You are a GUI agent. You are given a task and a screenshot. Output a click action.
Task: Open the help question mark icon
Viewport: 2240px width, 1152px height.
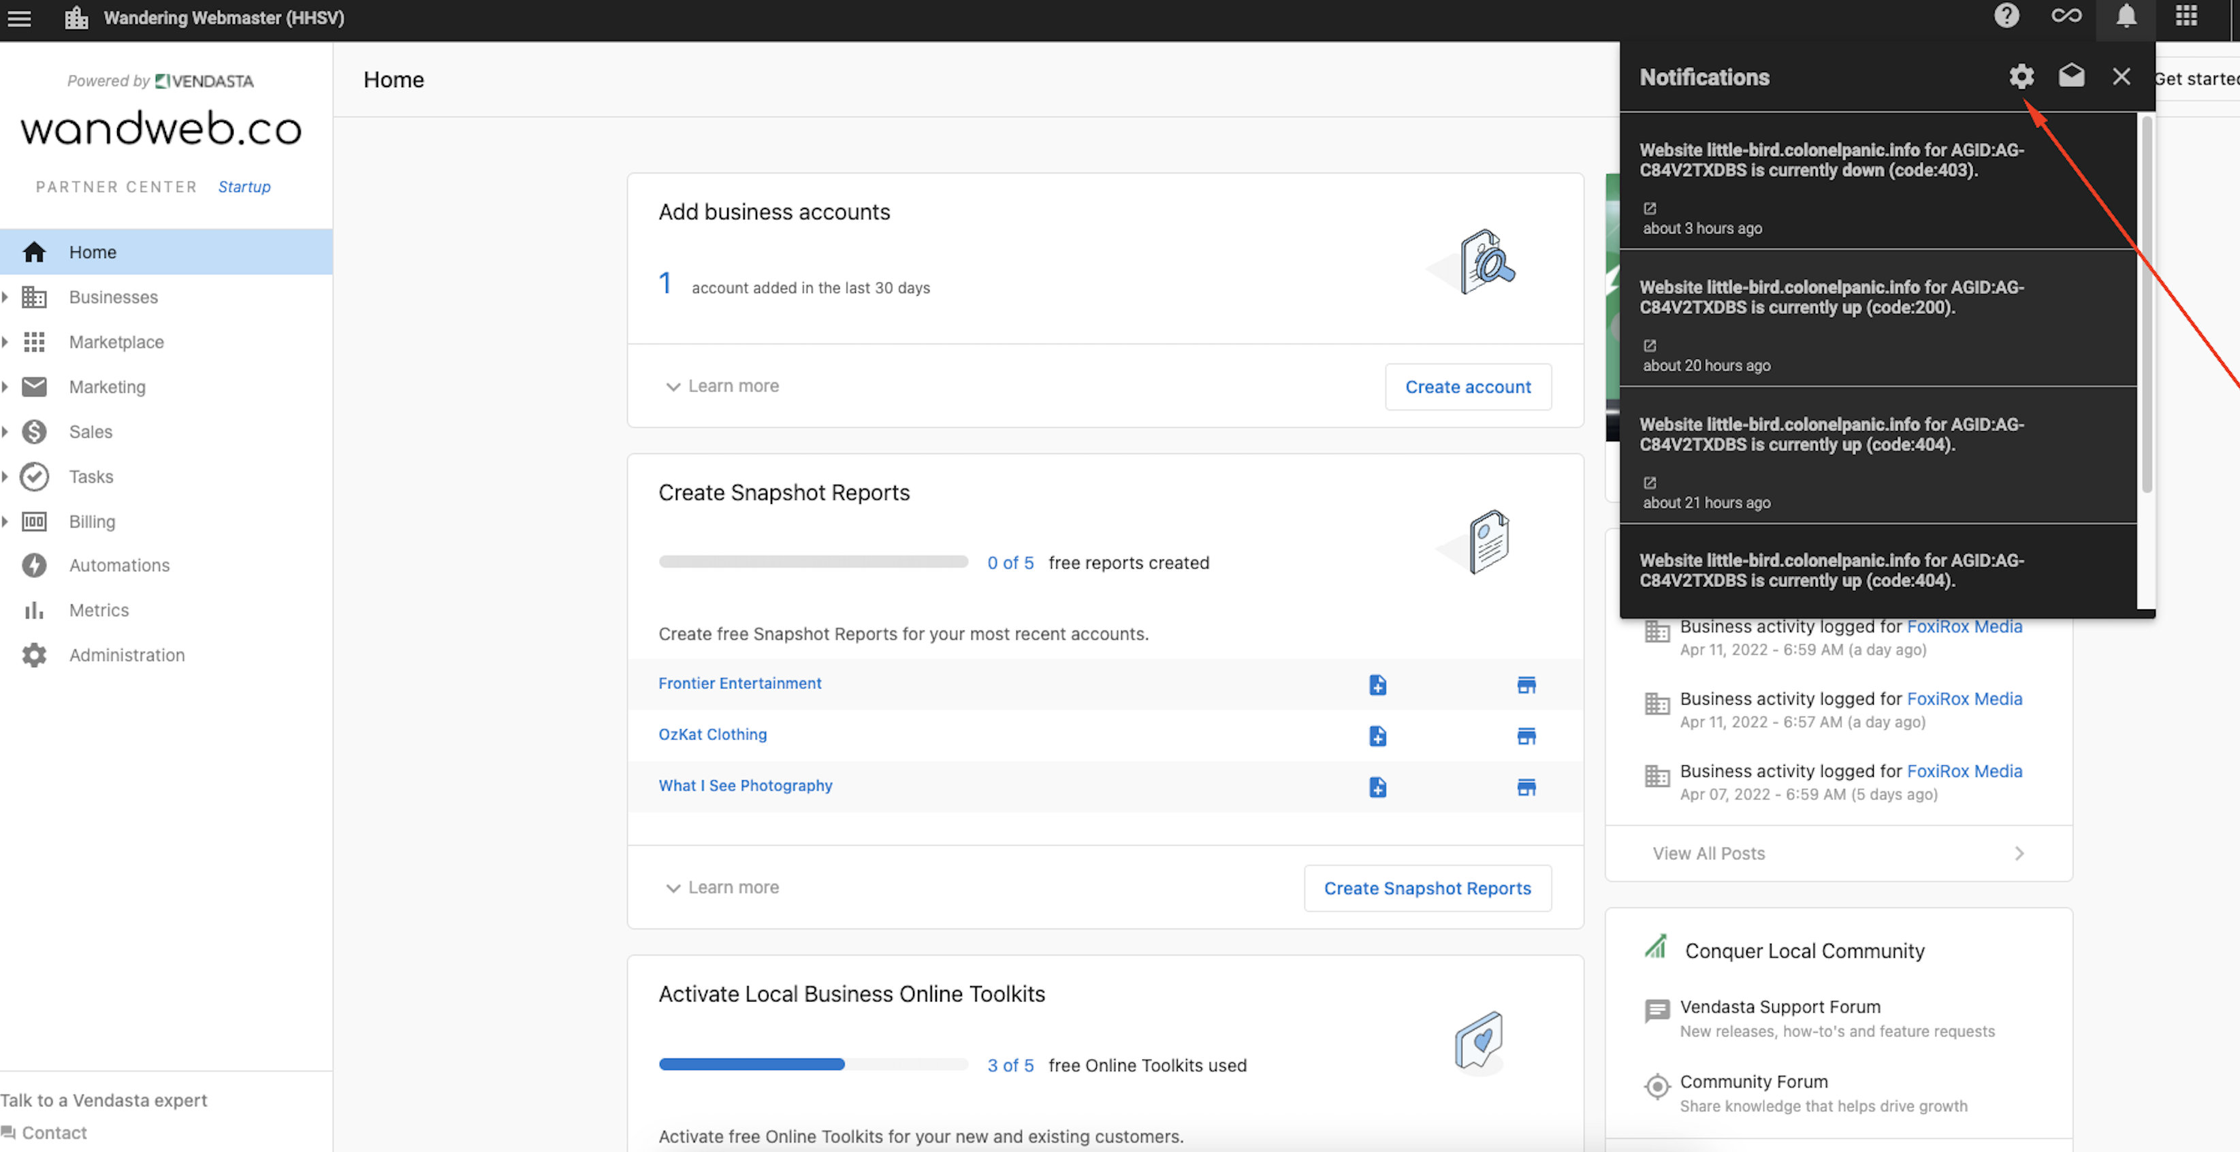2006,16
